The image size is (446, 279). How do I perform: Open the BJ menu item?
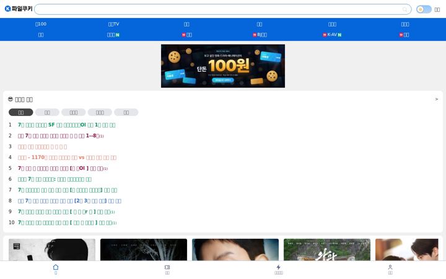pos(260,35)
